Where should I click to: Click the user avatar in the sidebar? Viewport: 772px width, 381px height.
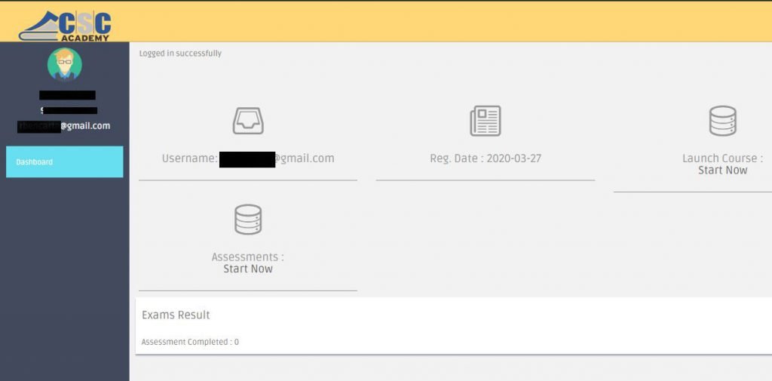click(x=64, y=65)
